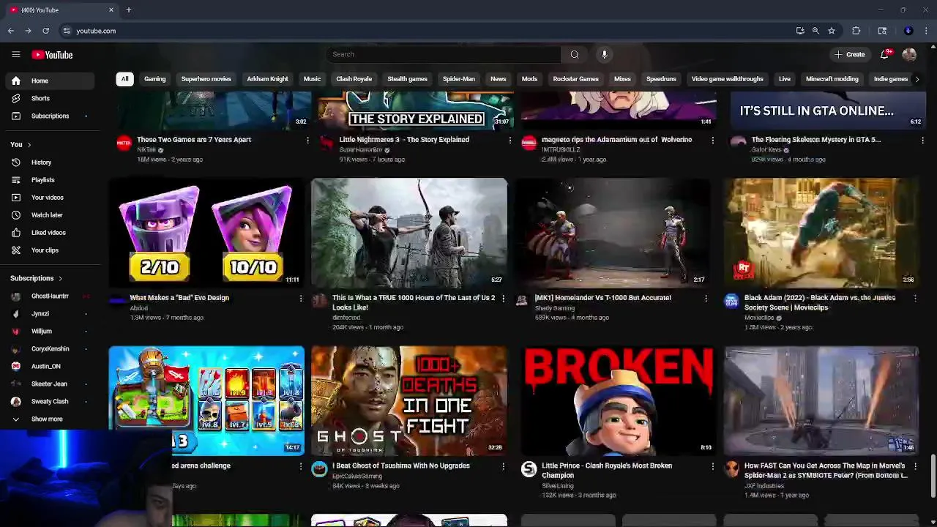The width and height of the screenshot is (937, 527).
Task: Open Shorts from the sidebar
Action: 40,98
